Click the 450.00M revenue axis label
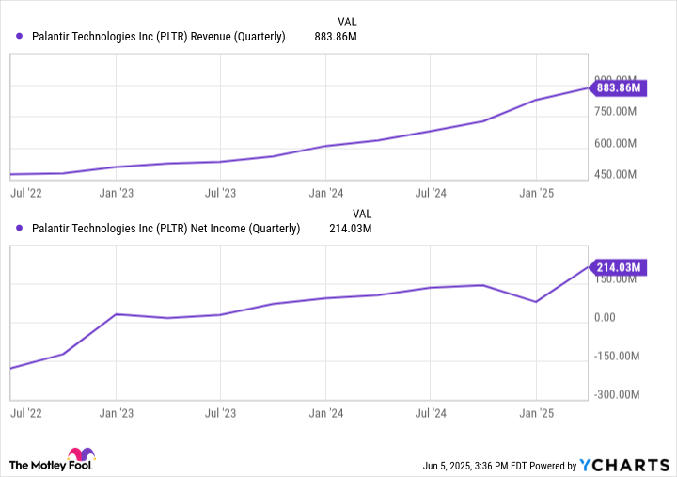This screenshot has width=677, height=477. tap(615, 175)
